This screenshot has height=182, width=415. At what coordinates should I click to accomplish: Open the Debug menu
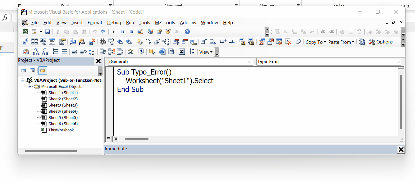coord(114,22)
